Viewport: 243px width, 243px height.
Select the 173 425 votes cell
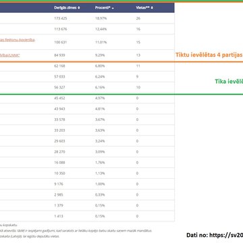[x=61, y=18]
